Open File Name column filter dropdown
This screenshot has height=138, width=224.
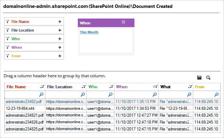click(x=42, y=87)
